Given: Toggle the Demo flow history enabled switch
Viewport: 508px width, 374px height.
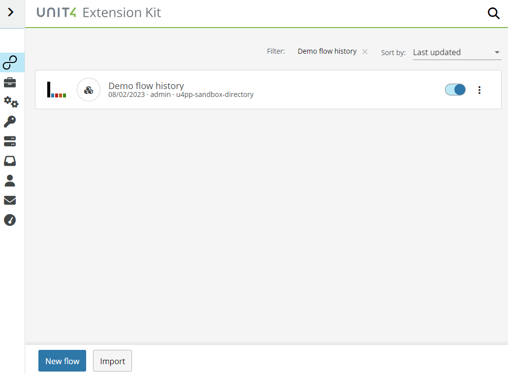Looking at the screenshot, I should [455, 90].
